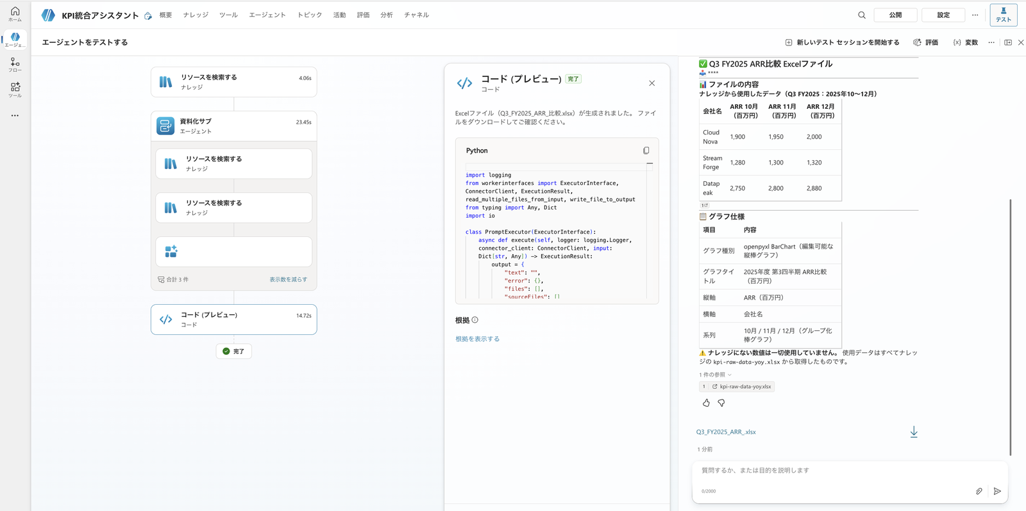1026x511 pixels.
Task: Open the search magnifier icon
Action: [x=862, y=15]
